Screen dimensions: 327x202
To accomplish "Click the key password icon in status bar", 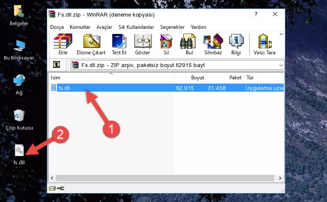I will tap(60, 188).
